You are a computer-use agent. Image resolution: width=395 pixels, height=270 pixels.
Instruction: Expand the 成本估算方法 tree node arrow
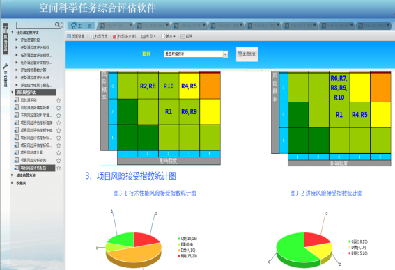13,175
